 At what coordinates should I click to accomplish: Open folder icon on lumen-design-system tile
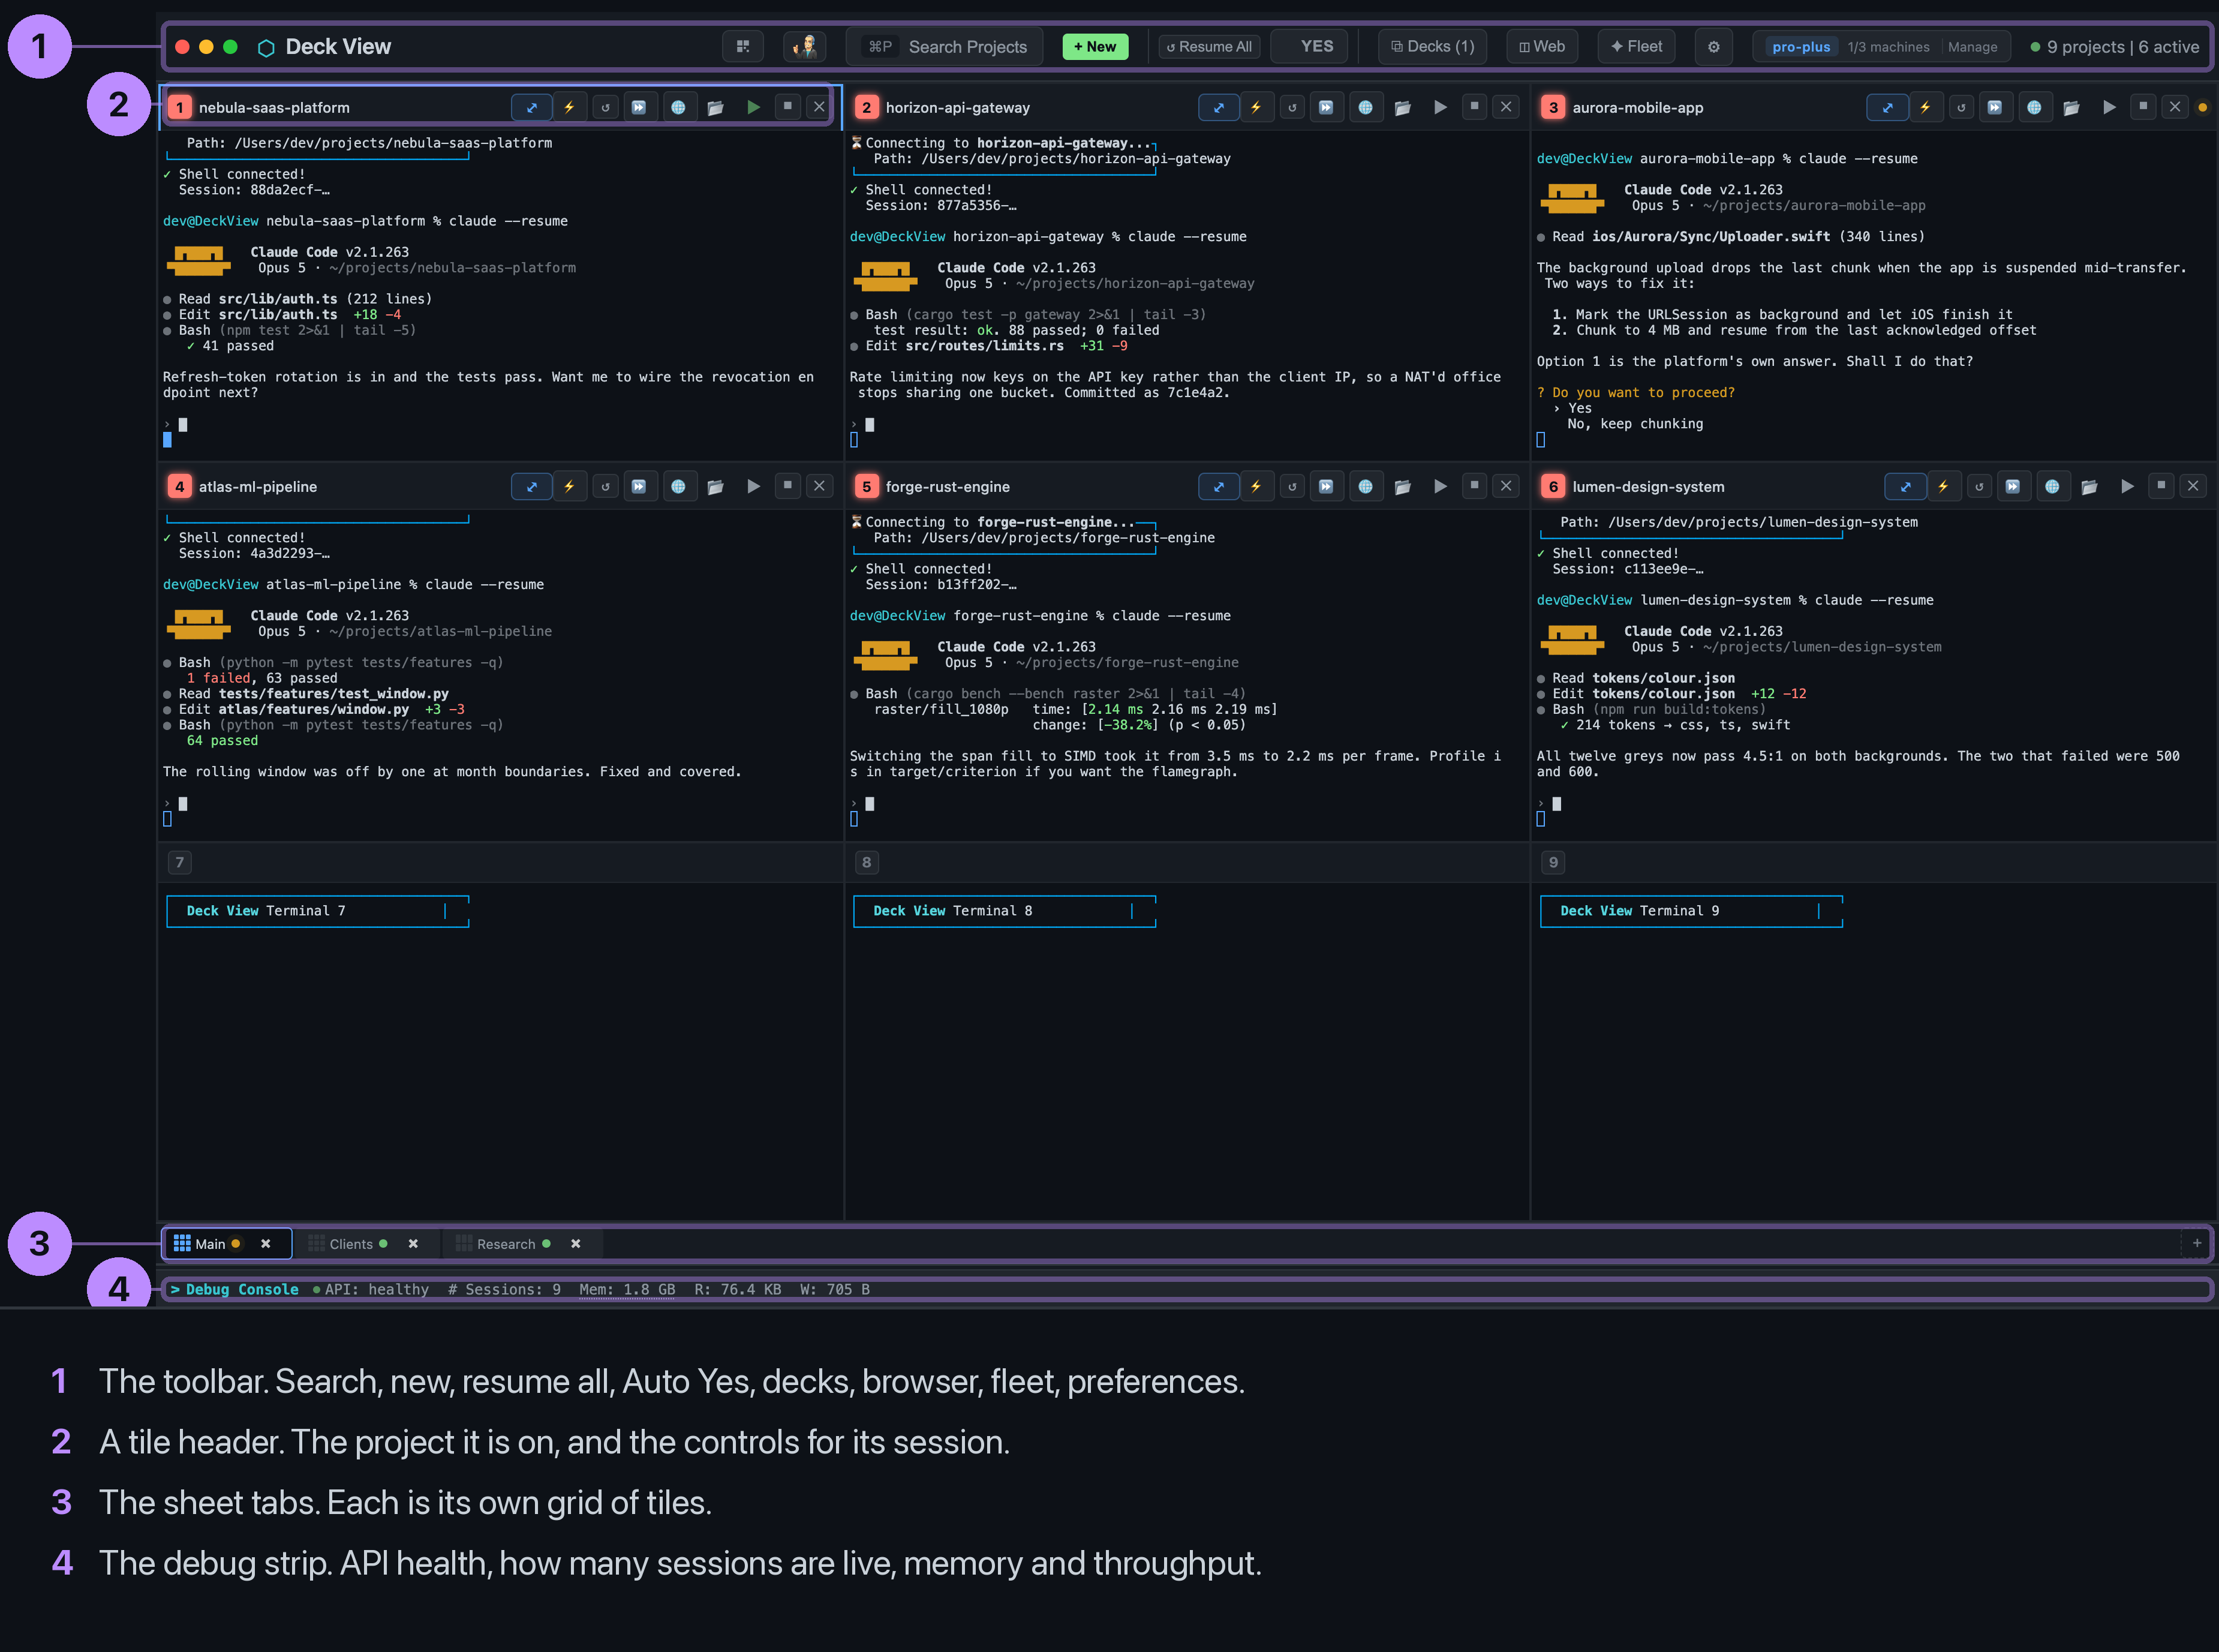(2089, 486)
